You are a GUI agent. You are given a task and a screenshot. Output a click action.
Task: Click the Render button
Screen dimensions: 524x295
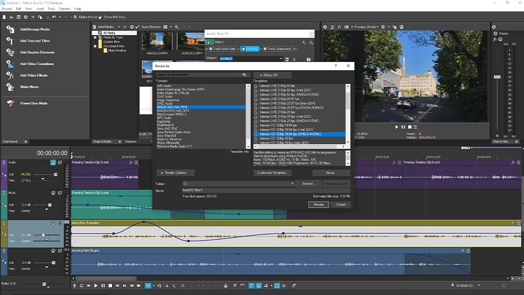point(318,205)
